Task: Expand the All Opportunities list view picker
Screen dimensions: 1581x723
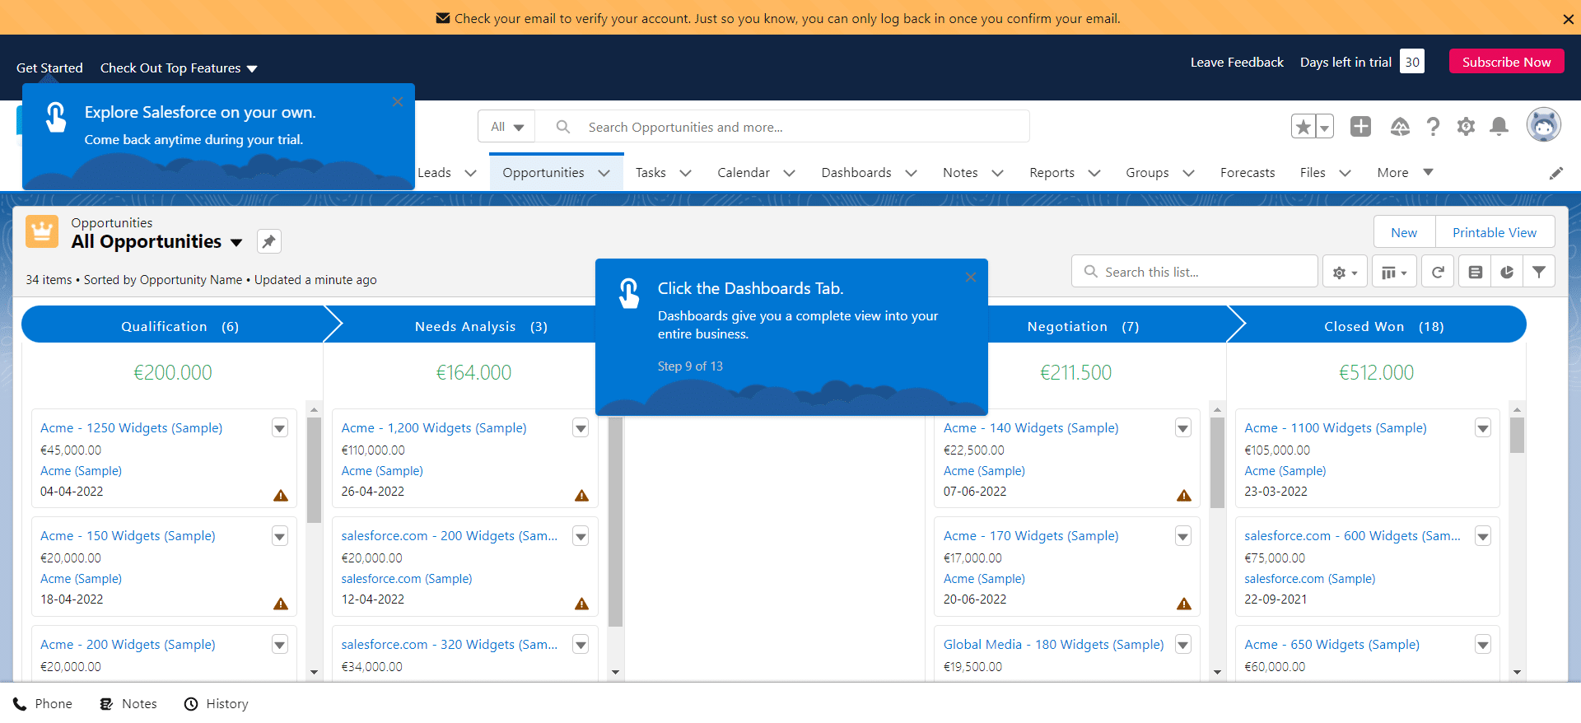Action: click(236, 242)
